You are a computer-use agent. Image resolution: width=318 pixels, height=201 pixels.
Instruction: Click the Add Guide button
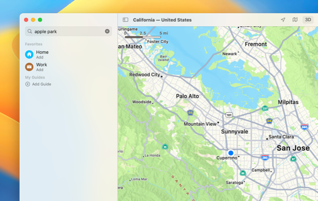pyautogui.click(x=38, y=84)
